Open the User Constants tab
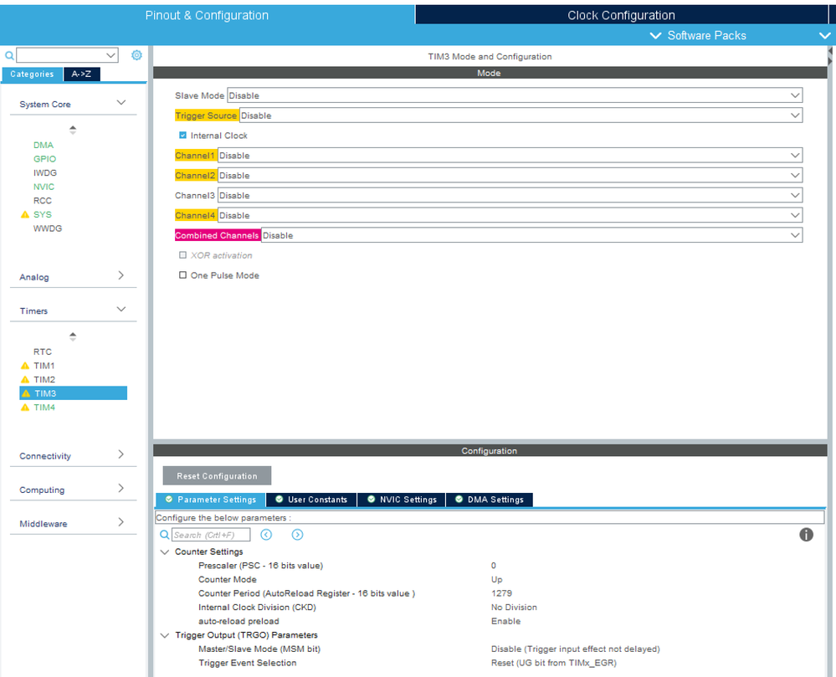This screenshot has width=836, height=677. 311,500
